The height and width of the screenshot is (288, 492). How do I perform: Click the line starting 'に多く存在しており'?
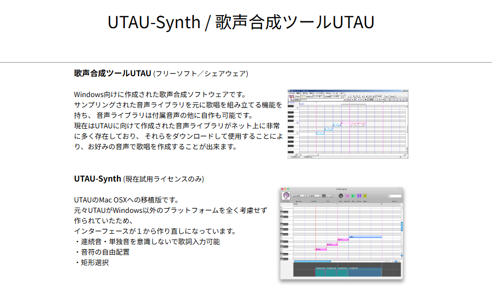179,136
